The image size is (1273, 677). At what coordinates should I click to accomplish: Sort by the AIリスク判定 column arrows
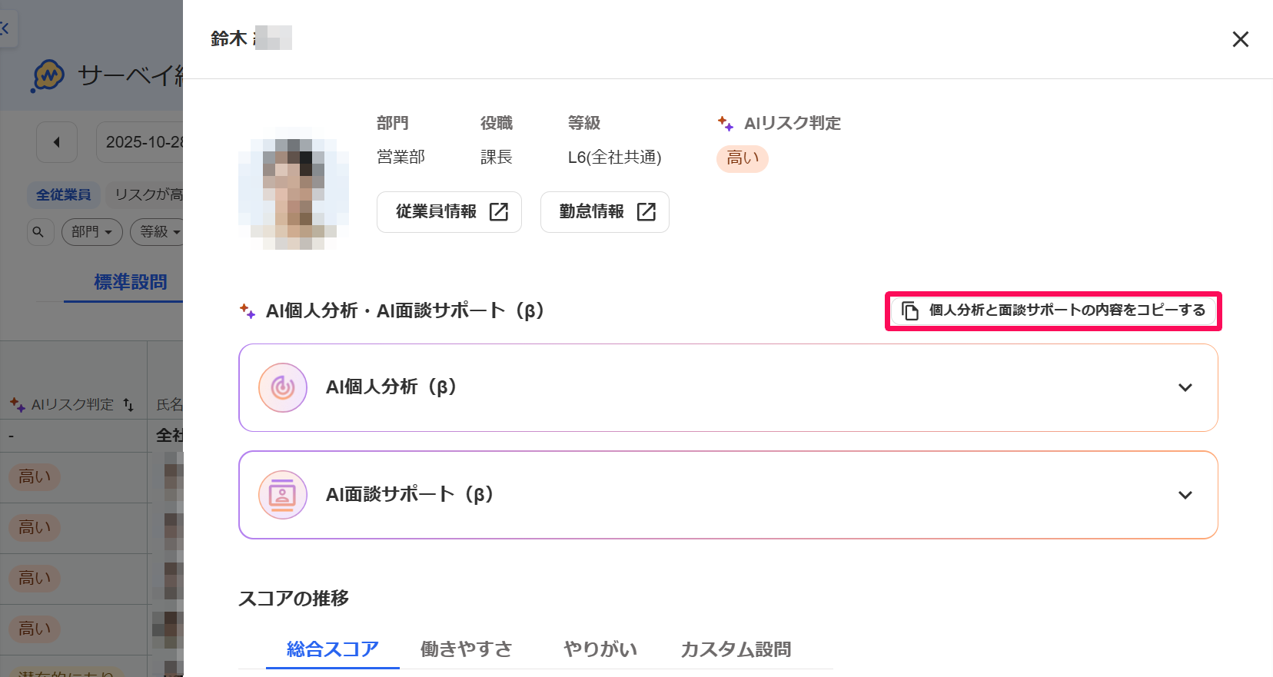(x=128, y=404)
